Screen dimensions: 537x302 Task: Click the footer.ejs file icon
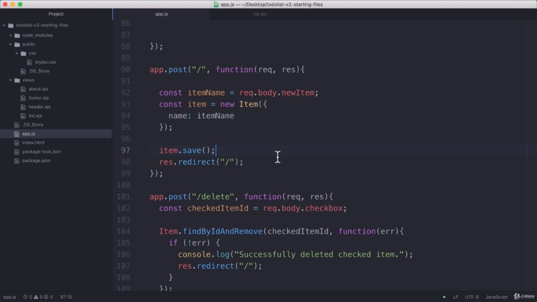coord(23,98)
